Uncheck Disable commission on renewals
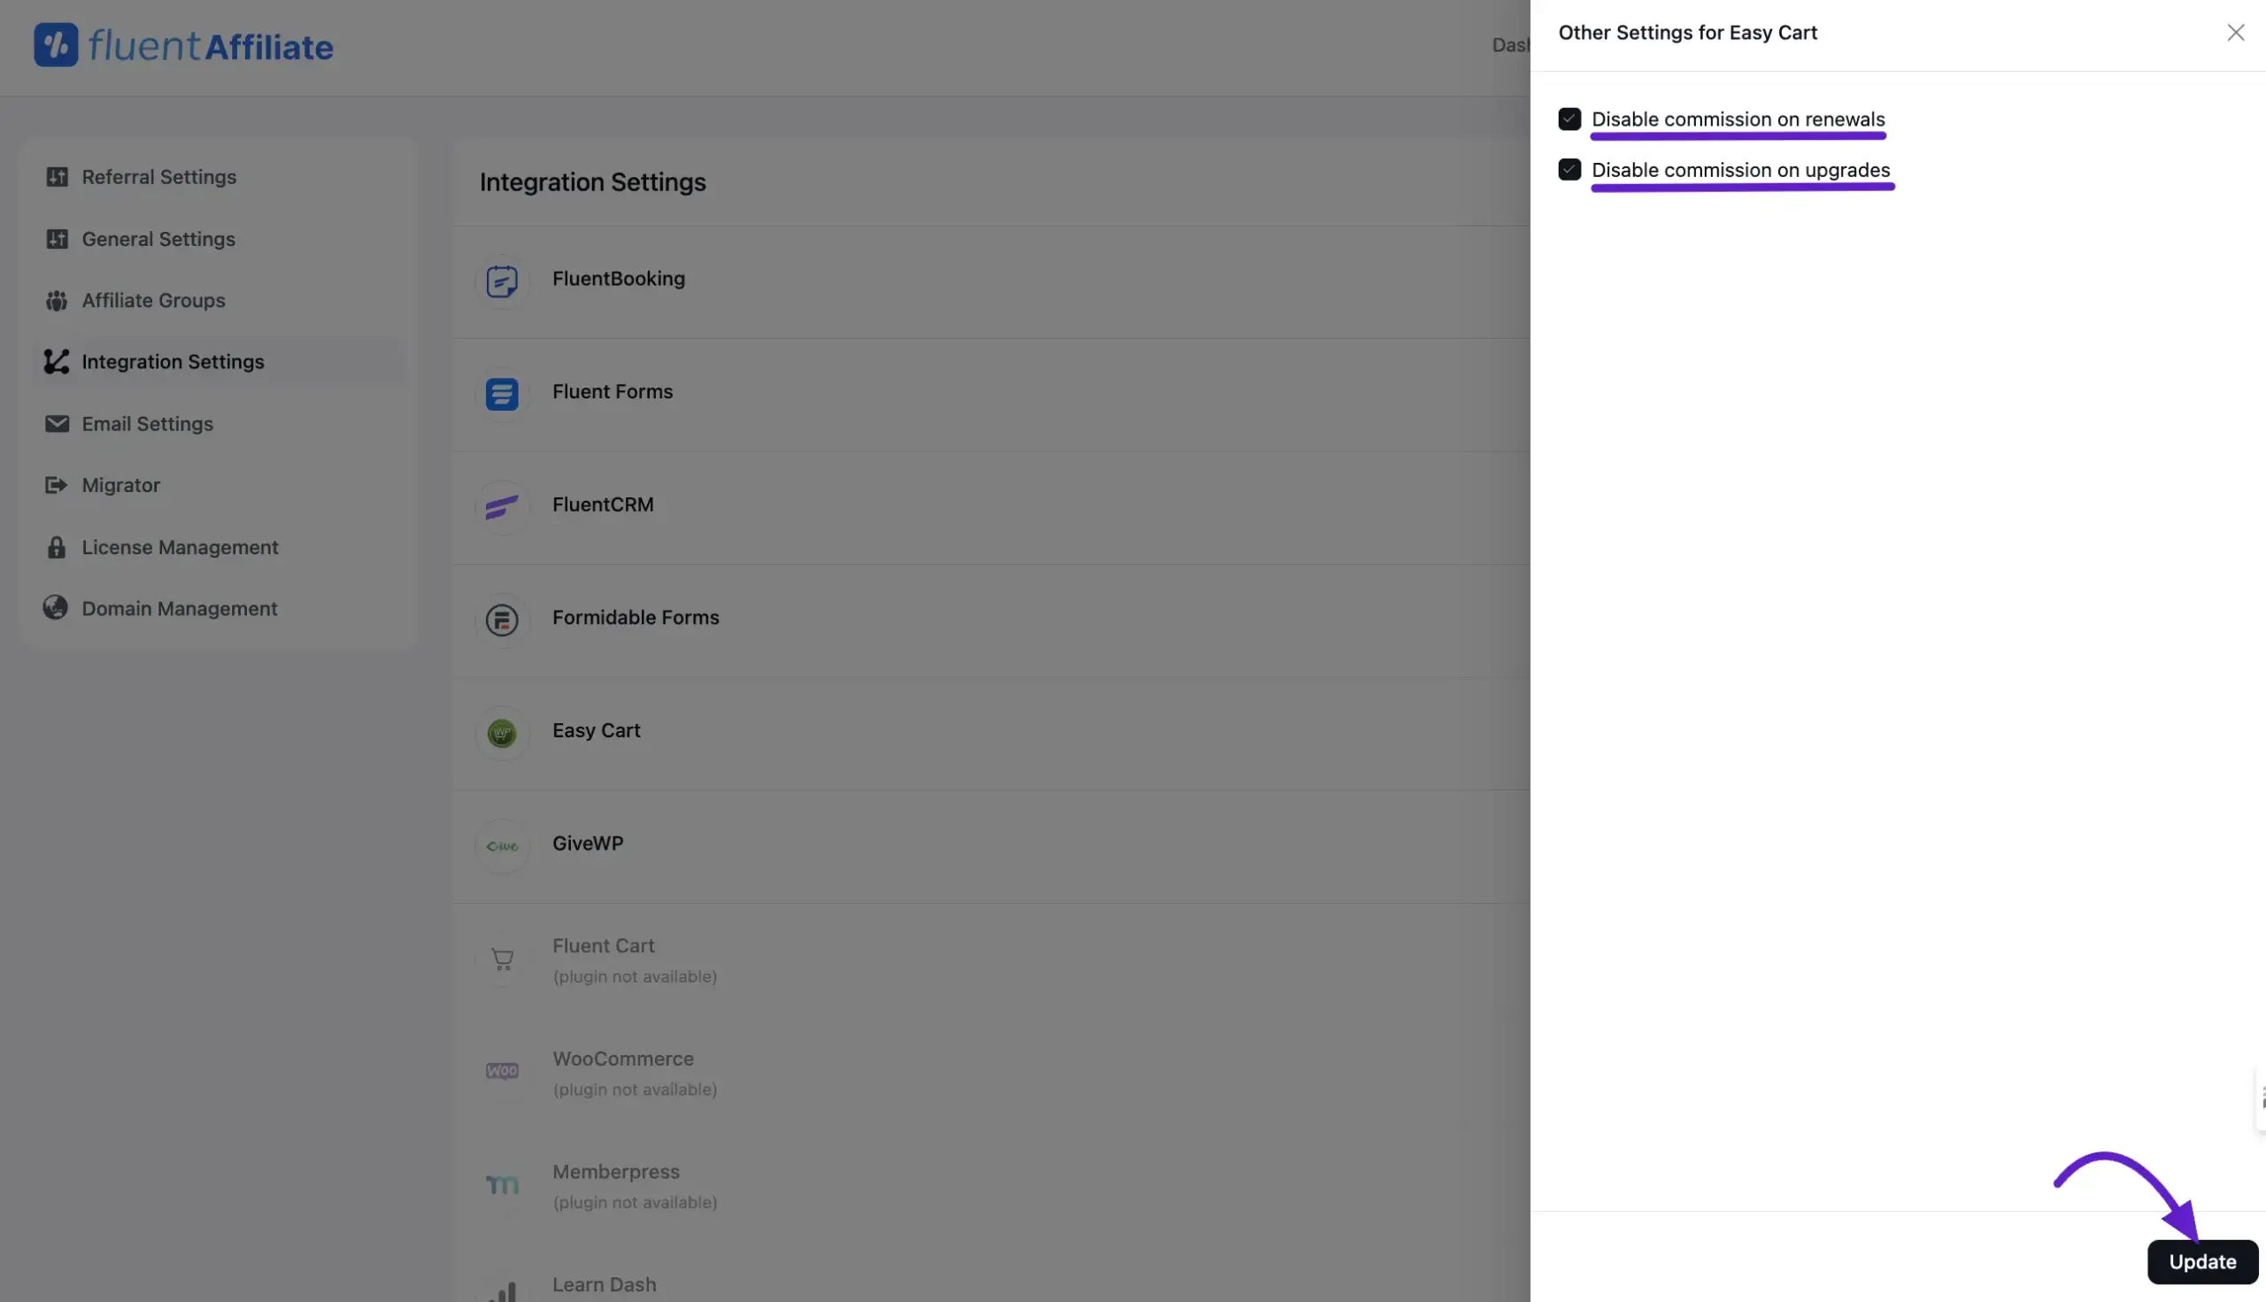Screen dimensions: 2266x1302 [x=1569, y=118]
